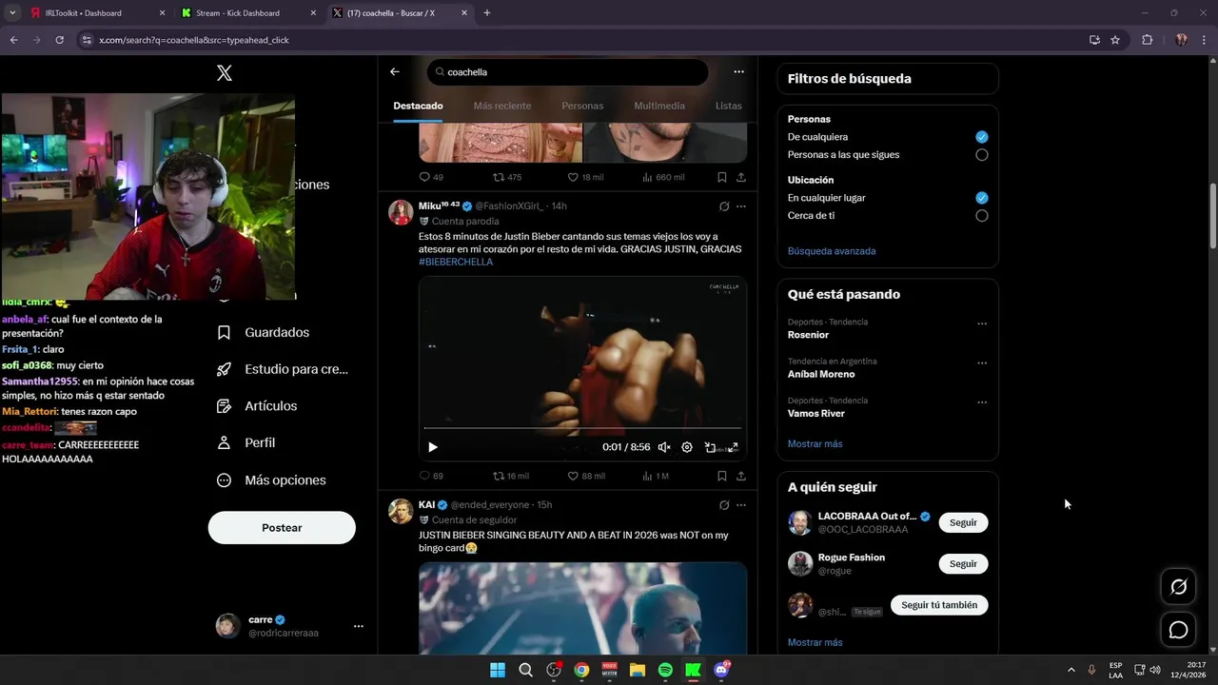Click Mostrar más under Qué está pasando
The height and width of the screenshot is (685, 1218).
pyautogui.click(x=815, y=444)
